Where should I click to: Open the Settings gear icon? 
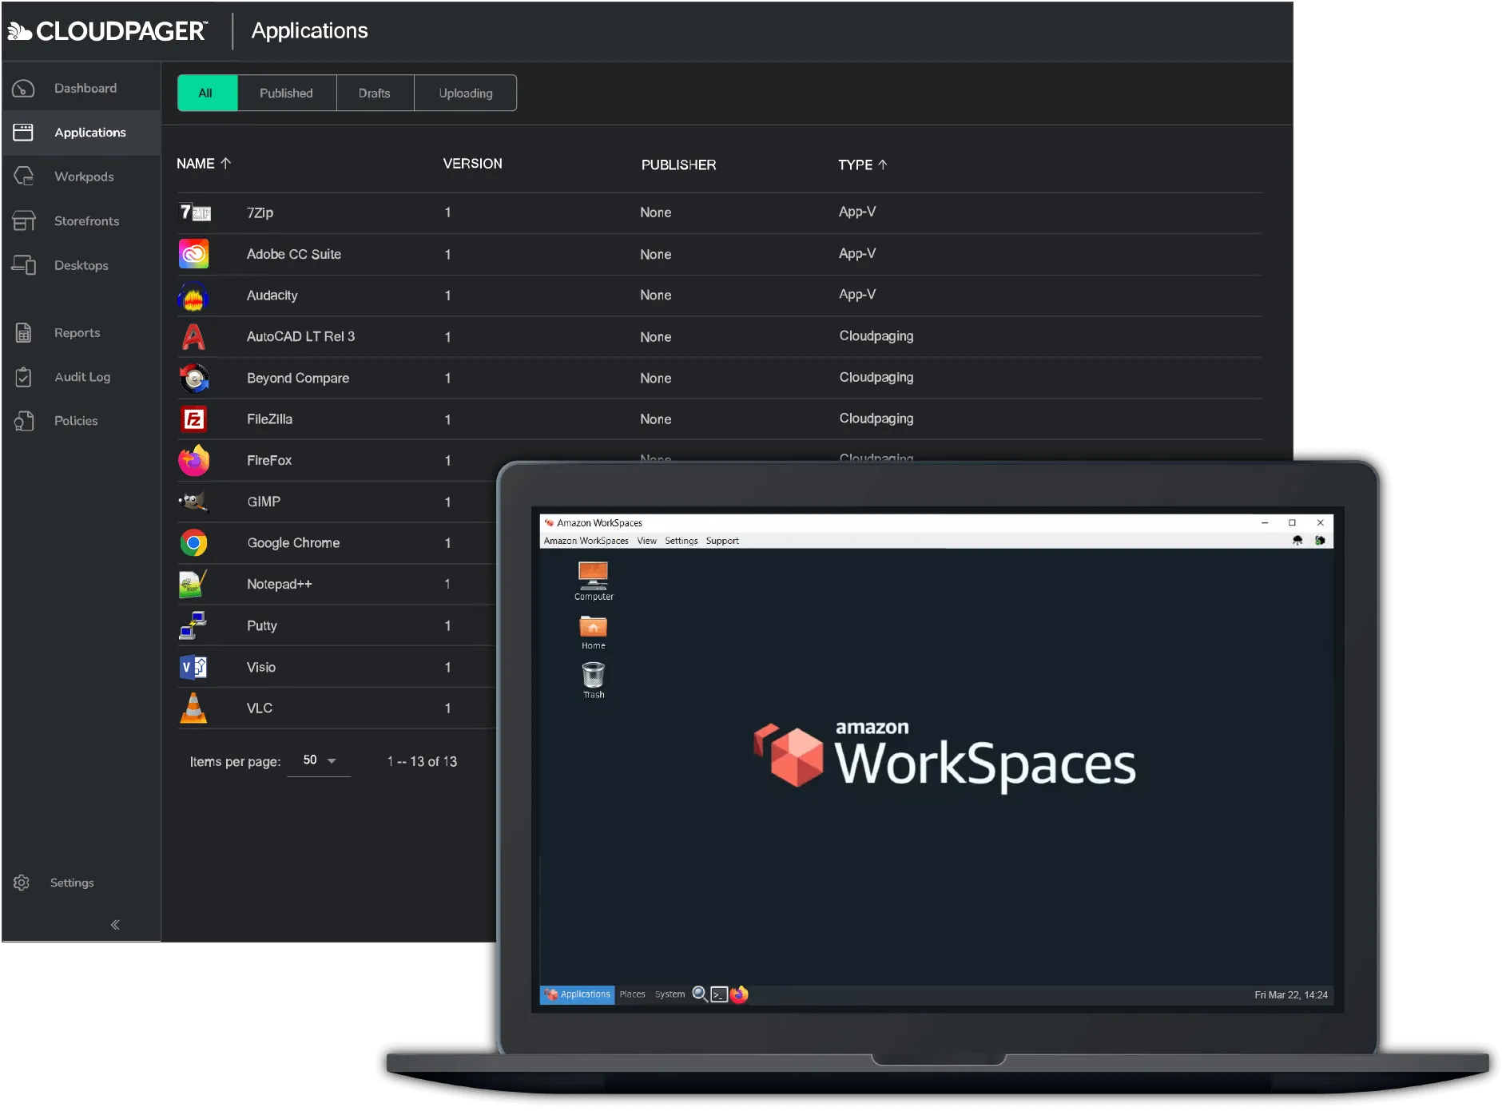[22, 883]
